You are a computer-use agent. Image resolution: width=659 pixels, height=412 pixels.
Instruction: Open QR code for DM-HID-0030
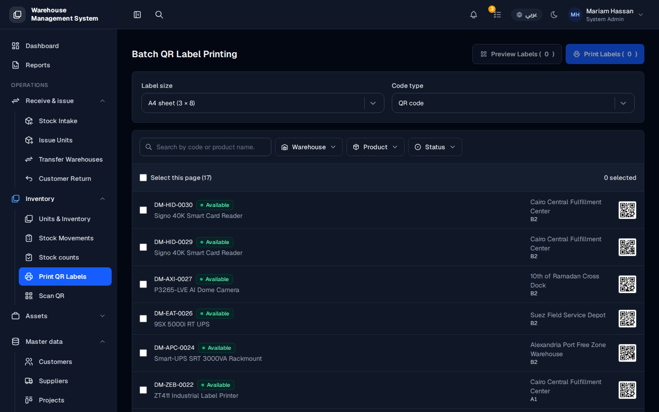[x=627, y=210]
